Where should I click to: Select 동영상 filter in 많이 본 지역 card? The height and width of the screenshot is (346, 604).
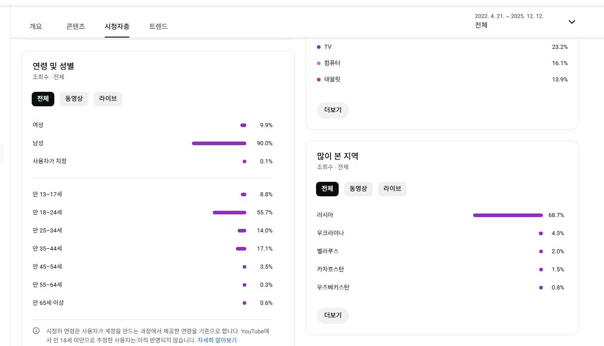click(x=358, y=189)
